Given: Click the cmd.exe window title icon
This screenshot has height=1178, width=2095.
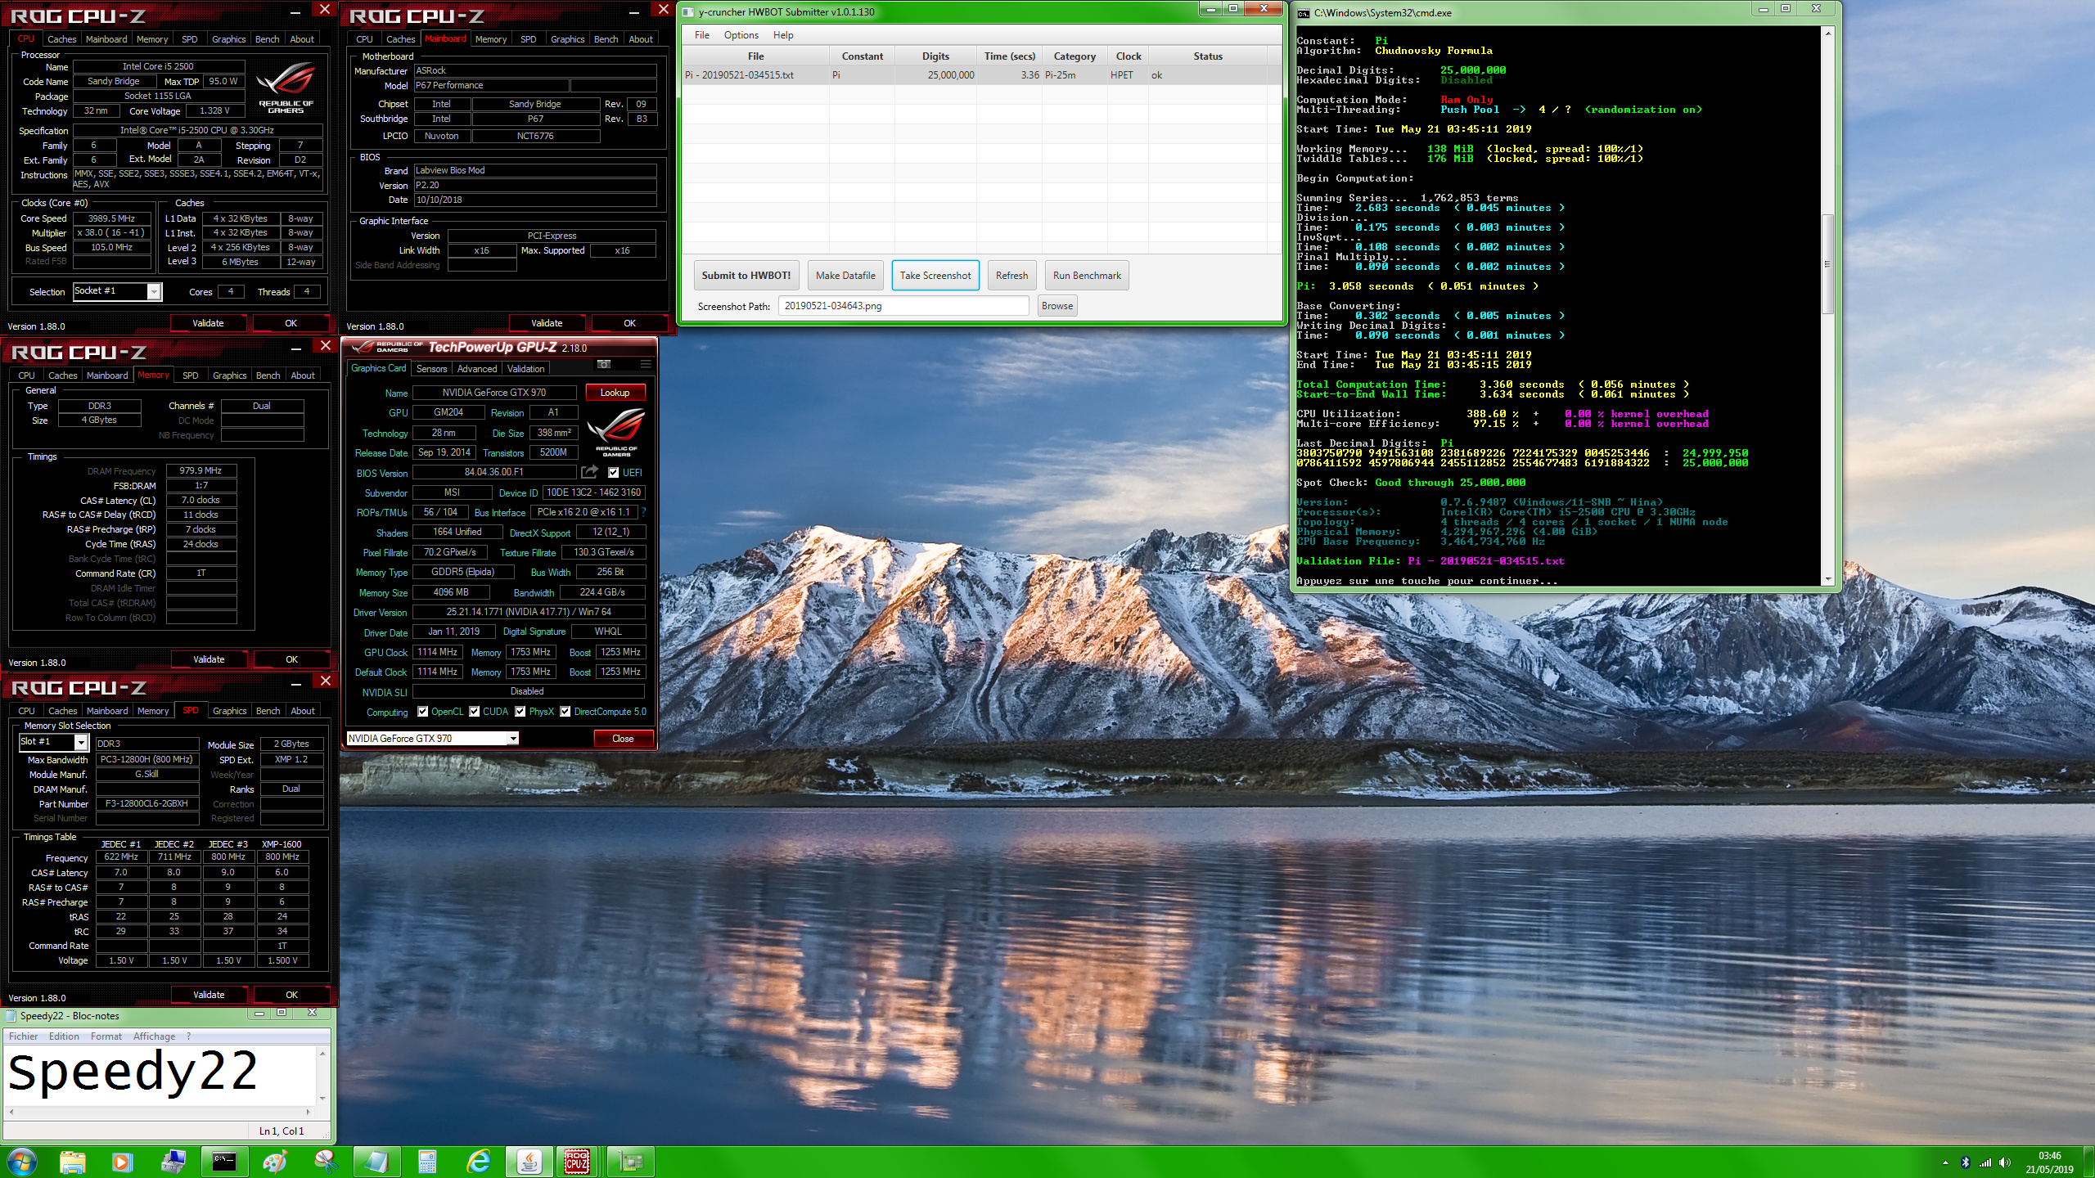Looking at the screenshot, I should [x=1304, y=13].
